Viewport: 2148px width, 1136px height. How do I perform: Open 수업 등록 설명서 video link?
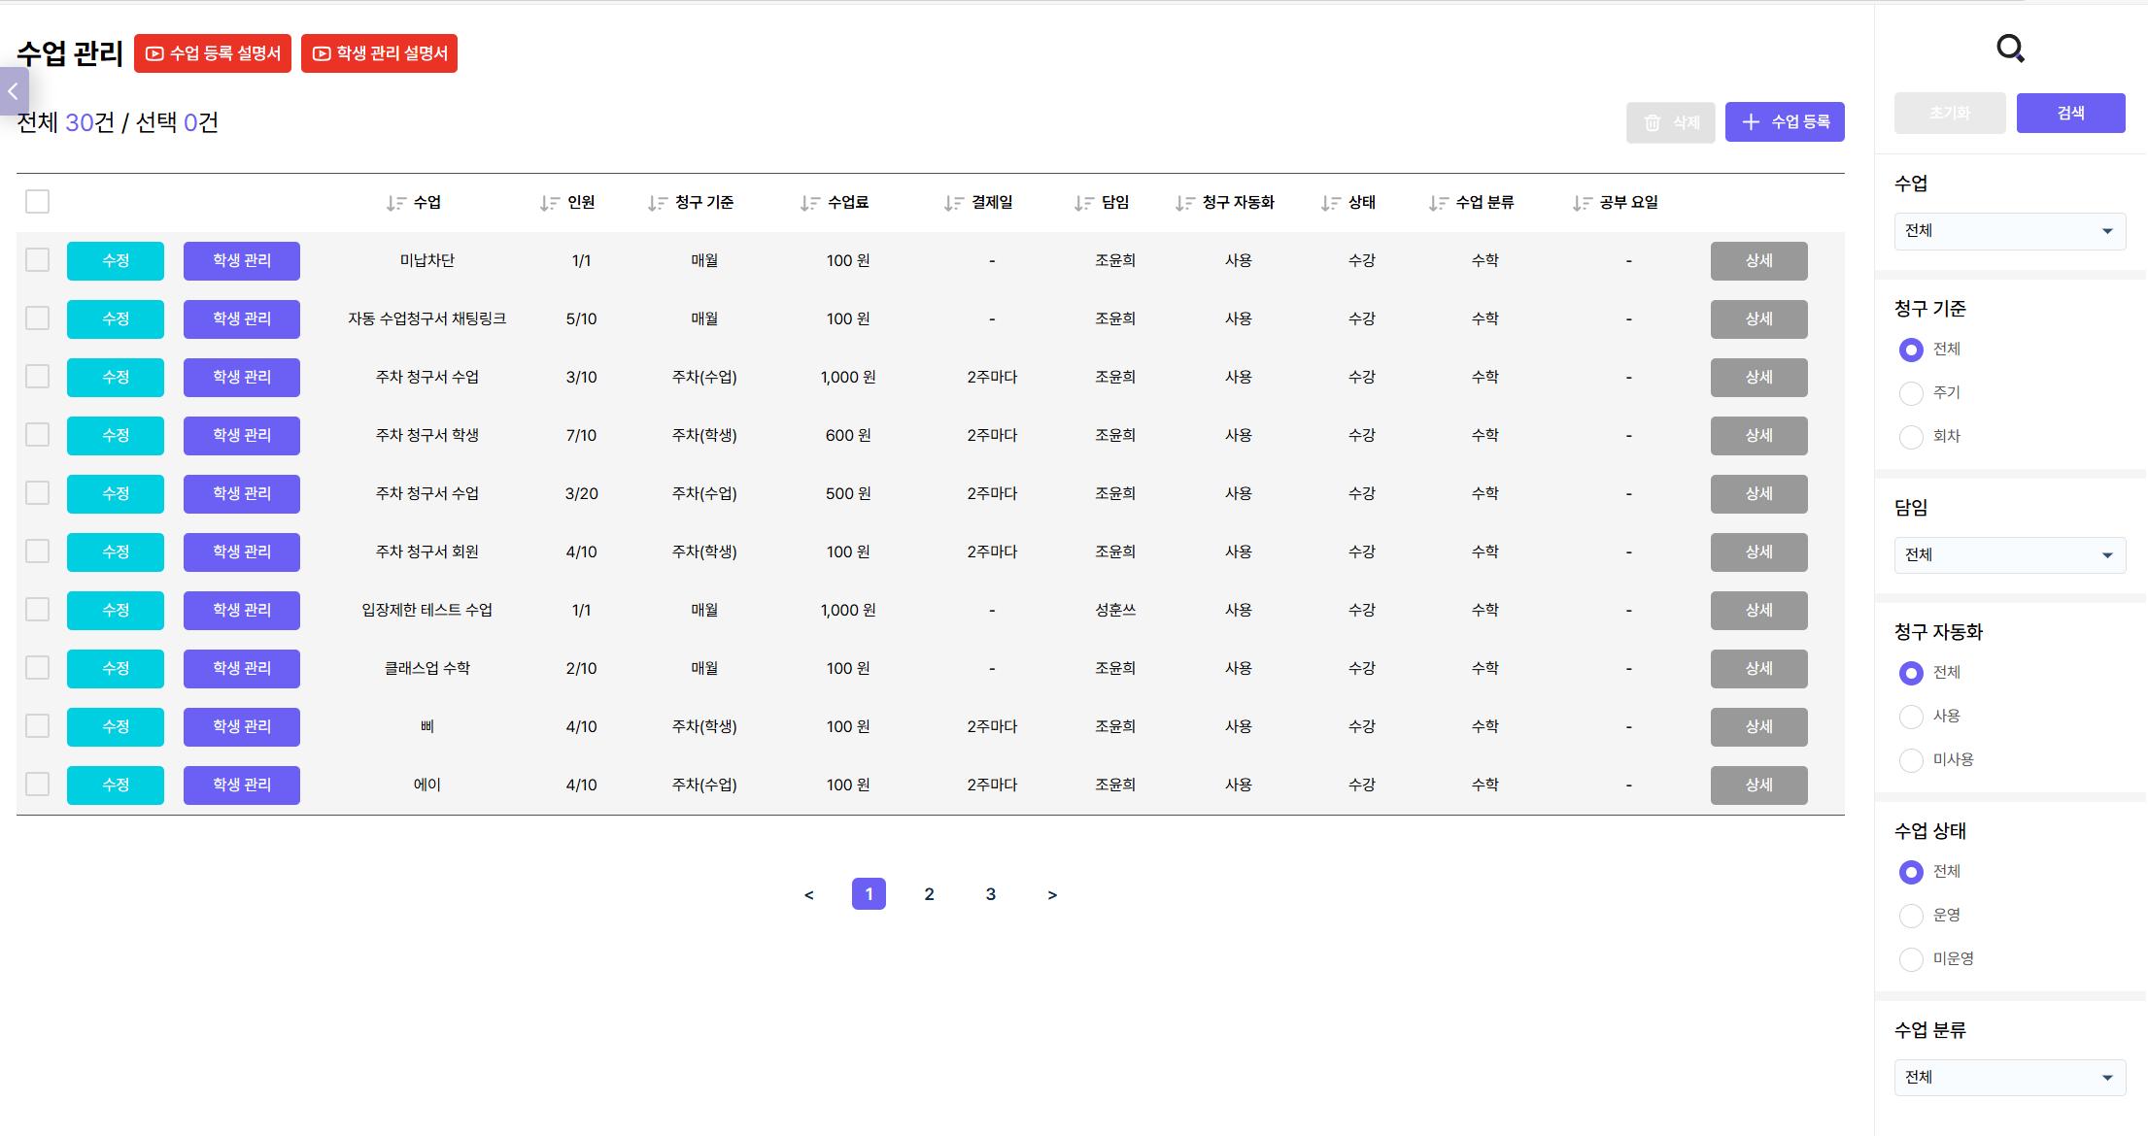coord(213,53)
